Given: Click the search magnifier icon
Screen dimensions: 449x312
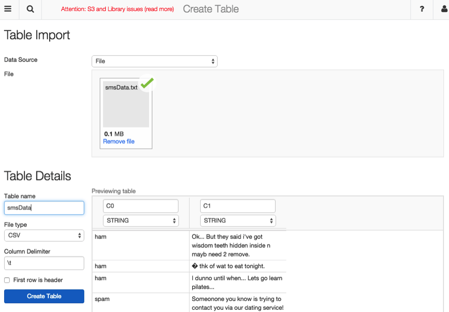Looking at the screenshot, I should click(30, 9).
